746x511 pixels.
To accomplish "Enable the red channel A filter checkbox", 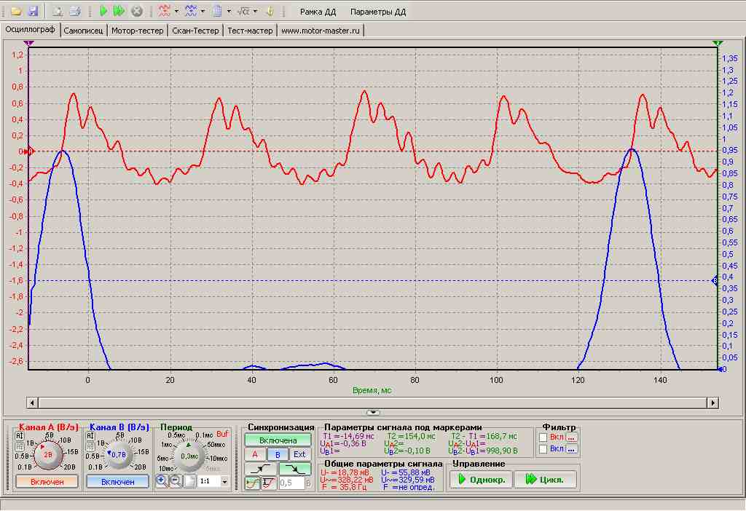I will [543, 437].
